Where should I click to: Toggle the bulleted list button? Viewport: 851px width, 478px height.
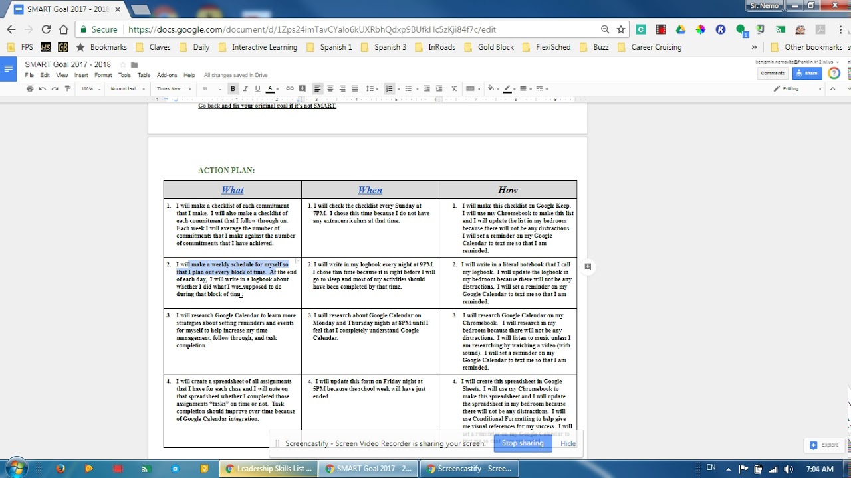click(409, 88)
